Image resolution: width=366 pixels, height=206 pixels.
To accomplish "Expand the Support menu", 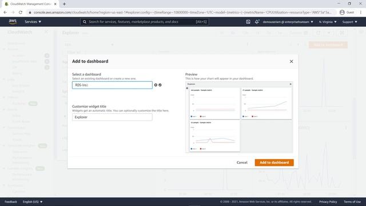I will [349, 22].
